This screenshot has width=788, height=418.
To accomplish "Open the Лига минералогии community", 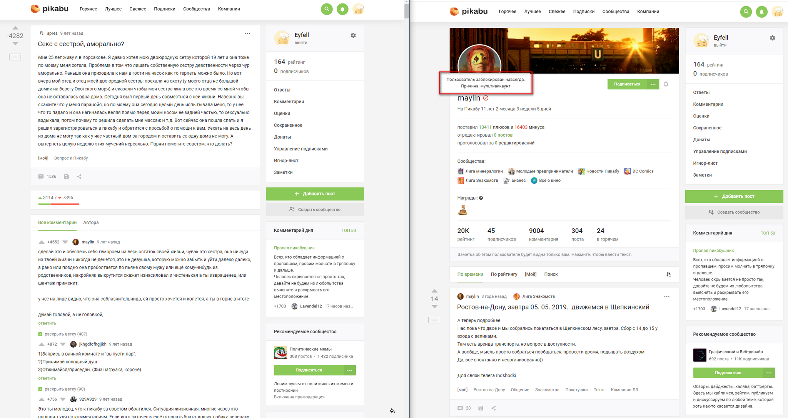I will tap(480, 171).
